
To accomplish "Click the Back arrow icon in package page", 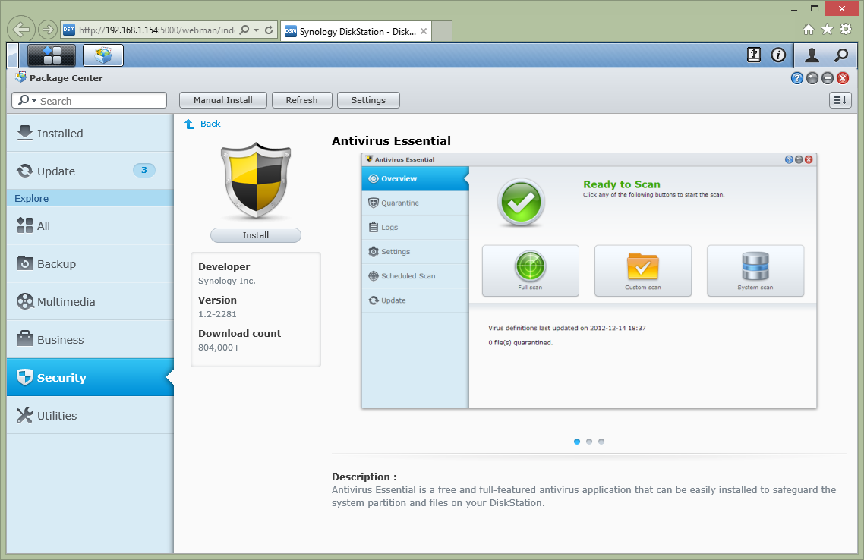I will pos(189,124).
